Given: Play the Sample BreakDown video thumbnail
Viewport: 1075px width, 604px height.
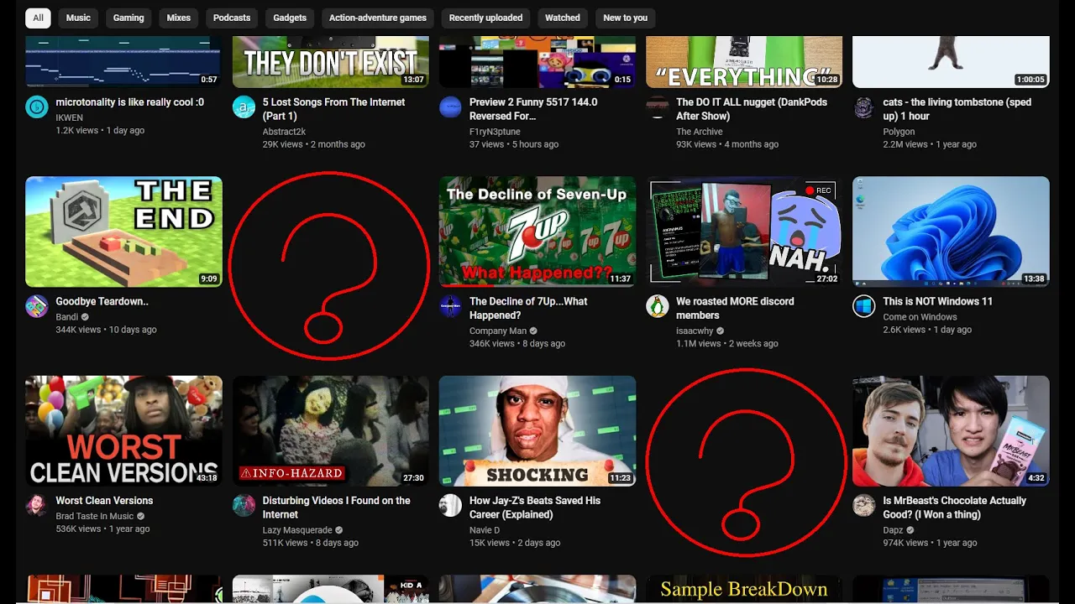Looking at the screenshot, I should click(x=744, y=589).
